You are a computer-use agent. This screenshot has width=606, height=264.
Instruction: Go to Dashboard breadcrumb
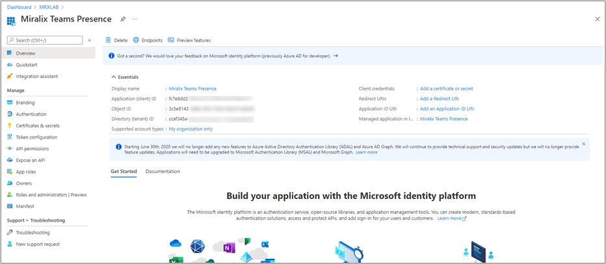18,7
